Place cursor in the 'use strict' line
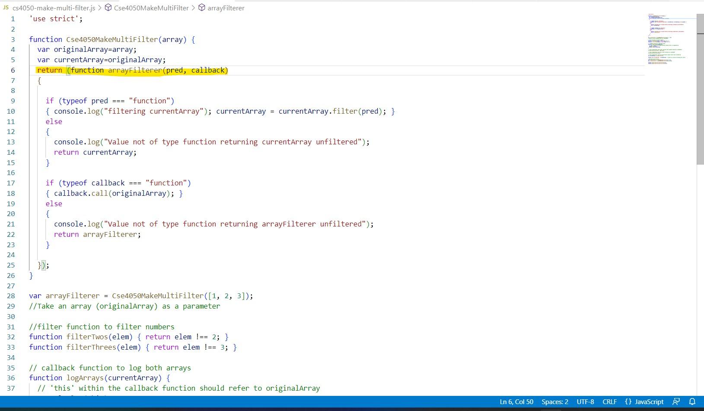 tap(55, 19)
